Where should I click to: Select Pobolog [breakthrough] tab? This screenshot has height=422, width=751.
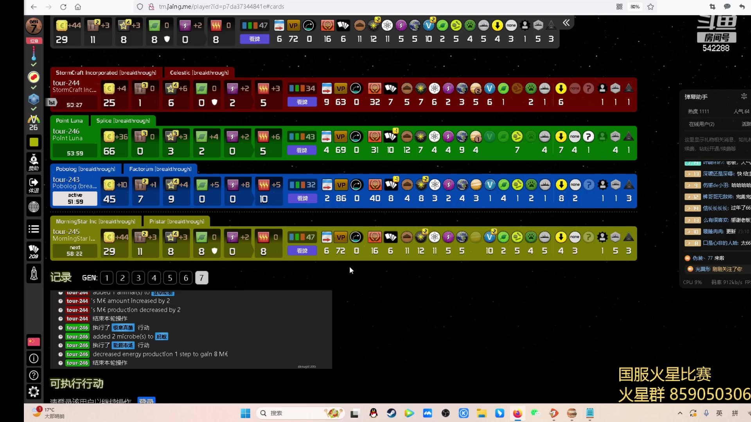coord(85,169)
